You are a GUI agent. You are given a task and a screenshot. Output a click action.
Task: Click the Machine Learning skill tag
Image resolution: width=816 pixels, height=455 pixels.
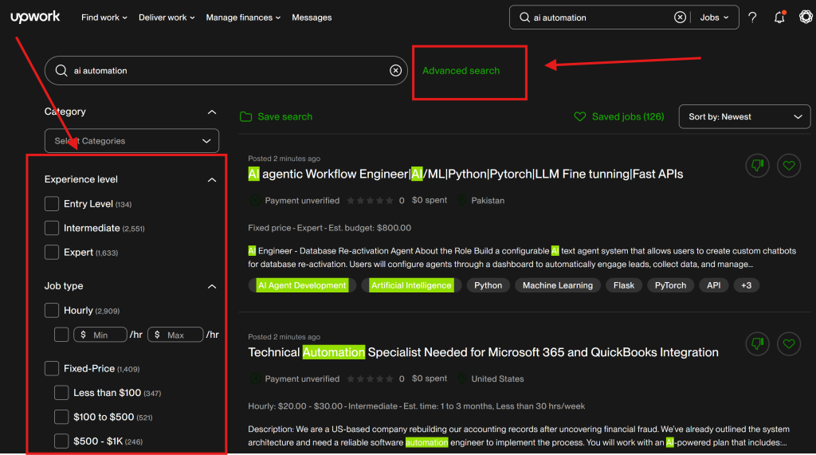(x=557, y=285)
